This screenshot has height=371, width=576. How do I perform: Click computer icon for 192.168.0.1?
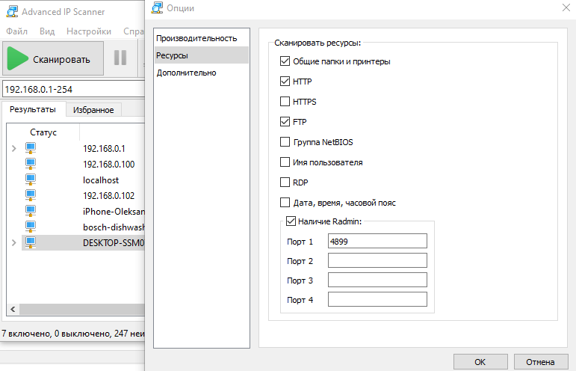(31, 148)
